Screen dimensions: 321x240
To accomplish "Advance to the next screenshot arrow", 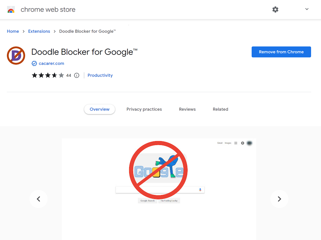I will pos(279,199).
